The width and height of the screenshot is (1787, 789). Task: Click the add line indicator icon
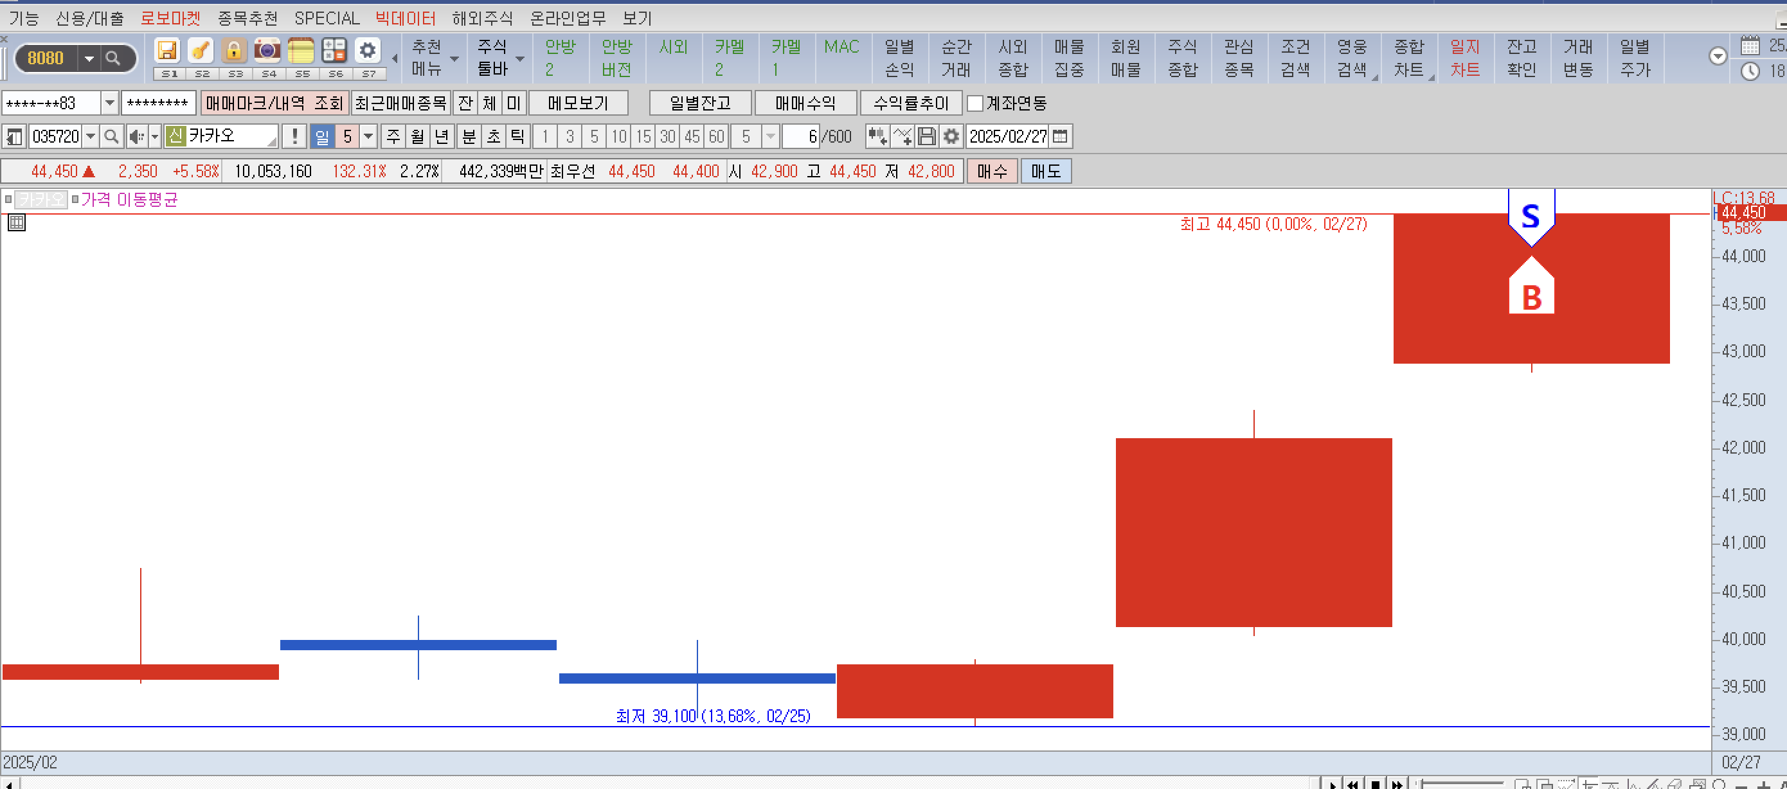pos(902,137)
